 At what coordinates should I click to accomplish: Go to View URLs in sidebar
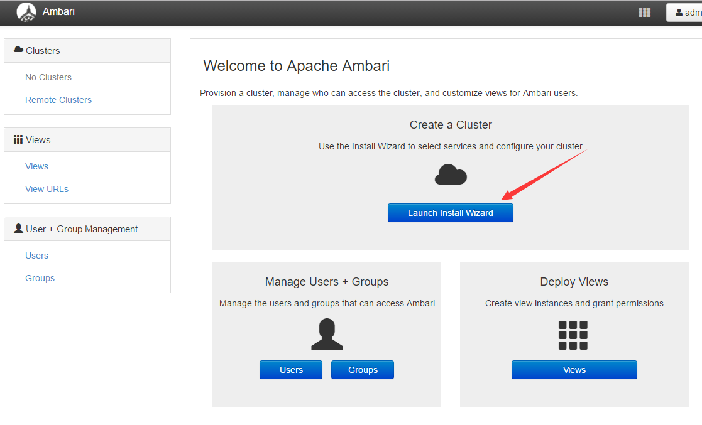(47, 189)
